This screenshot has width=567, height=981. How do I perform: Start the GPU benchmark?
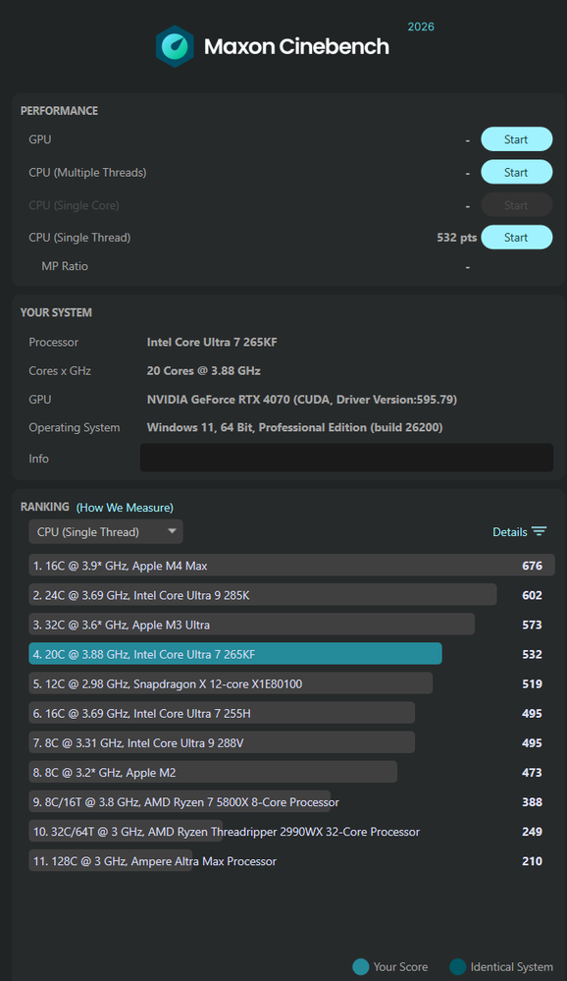click(x=516, y=139)
